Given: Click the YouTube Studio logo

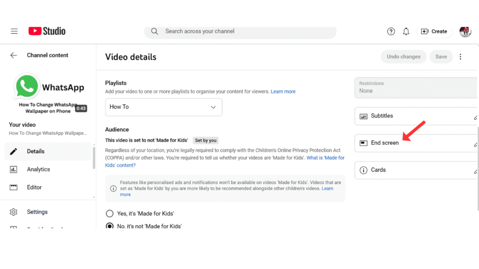Looking at the screenshot, I should 47,31.
